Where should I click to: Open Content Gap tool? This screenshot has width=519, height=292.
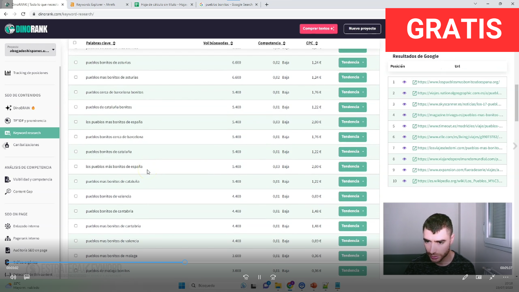click(19, 191)
